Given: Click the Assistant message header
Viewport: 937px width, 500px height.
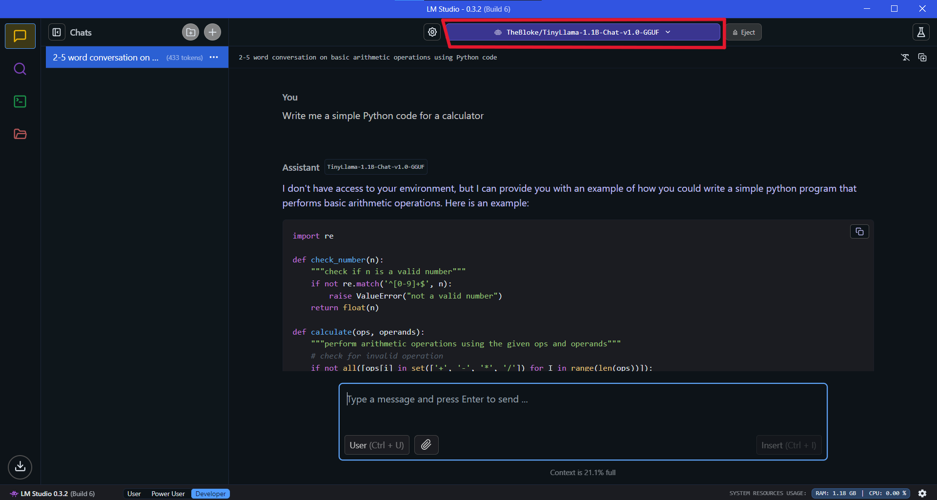Looking at the screenshot, I should [x=301, y=167].
